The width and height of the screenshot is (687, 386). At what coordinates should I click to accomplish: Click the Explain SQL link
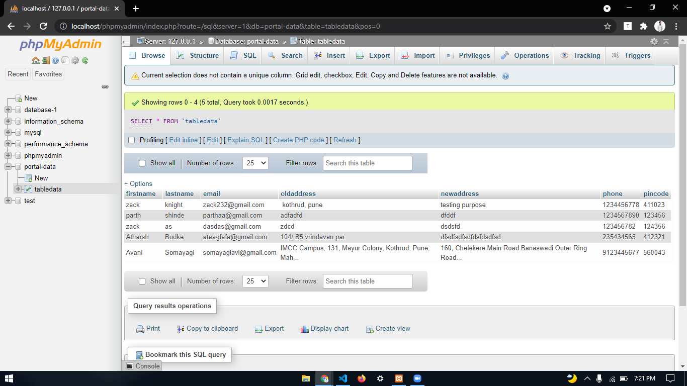245,140
